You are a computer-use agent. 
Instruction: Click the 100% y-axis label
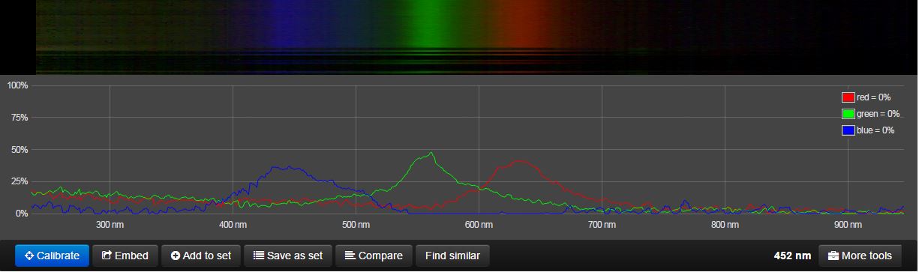click(17, 85)
